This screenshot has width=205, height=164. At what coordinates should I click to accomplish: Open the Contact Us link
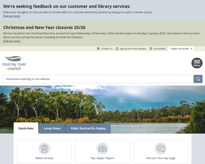pyautogui.click(x=107, y=49)
